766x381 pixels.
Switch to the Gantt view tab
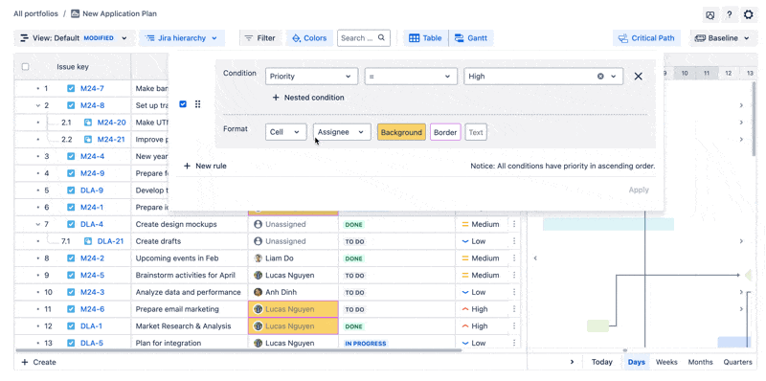click(471, 38)
